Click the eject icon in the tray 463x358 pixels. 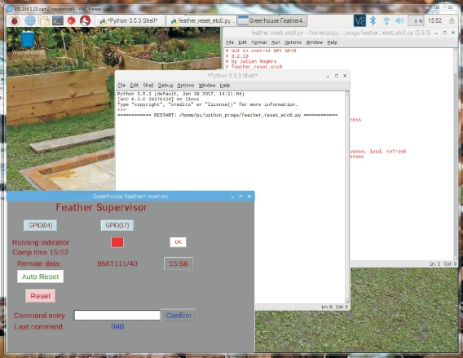click(x=452, y=20)
